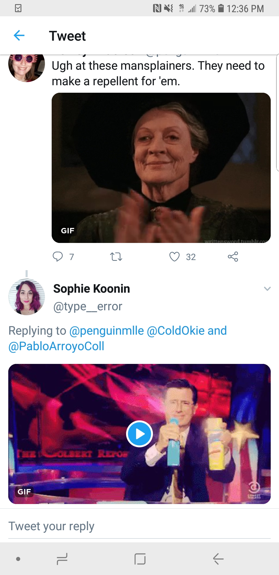This screenshot has height=575, width=279.
Task: Share the tweet via share icon
Action: (x=233, y=257)
